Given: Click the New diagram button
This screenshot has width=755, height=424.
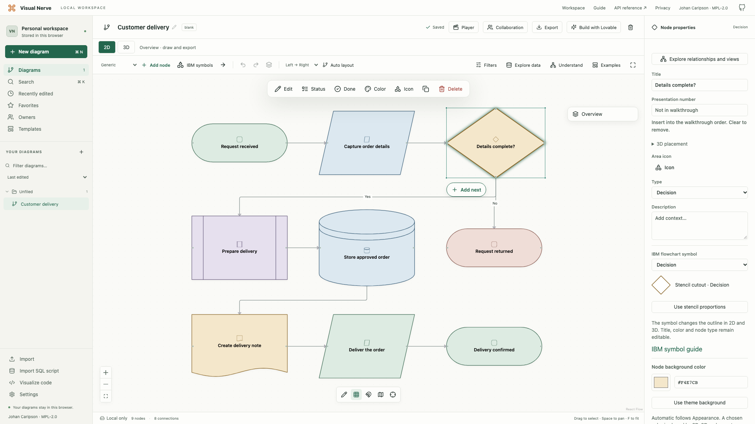Looking at the screenshot, I should coord(46,52).
